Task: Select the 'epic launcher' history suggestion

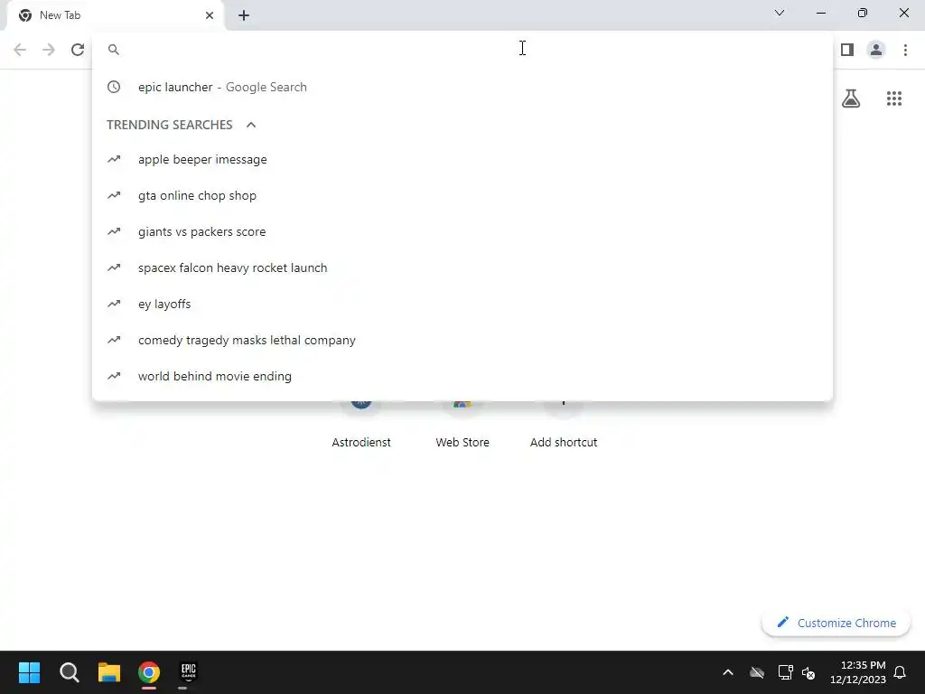Action: [462, 88]
